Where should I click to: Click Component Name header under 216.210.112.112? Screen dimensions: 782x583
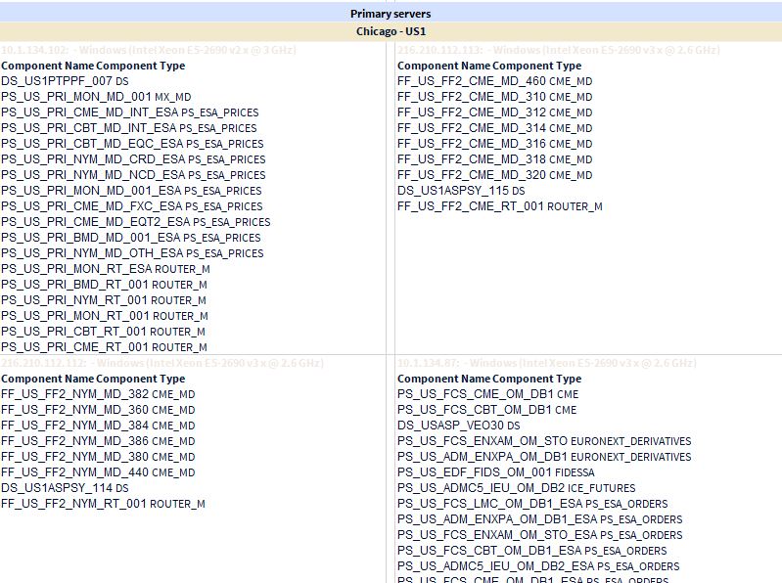point(47,379)
